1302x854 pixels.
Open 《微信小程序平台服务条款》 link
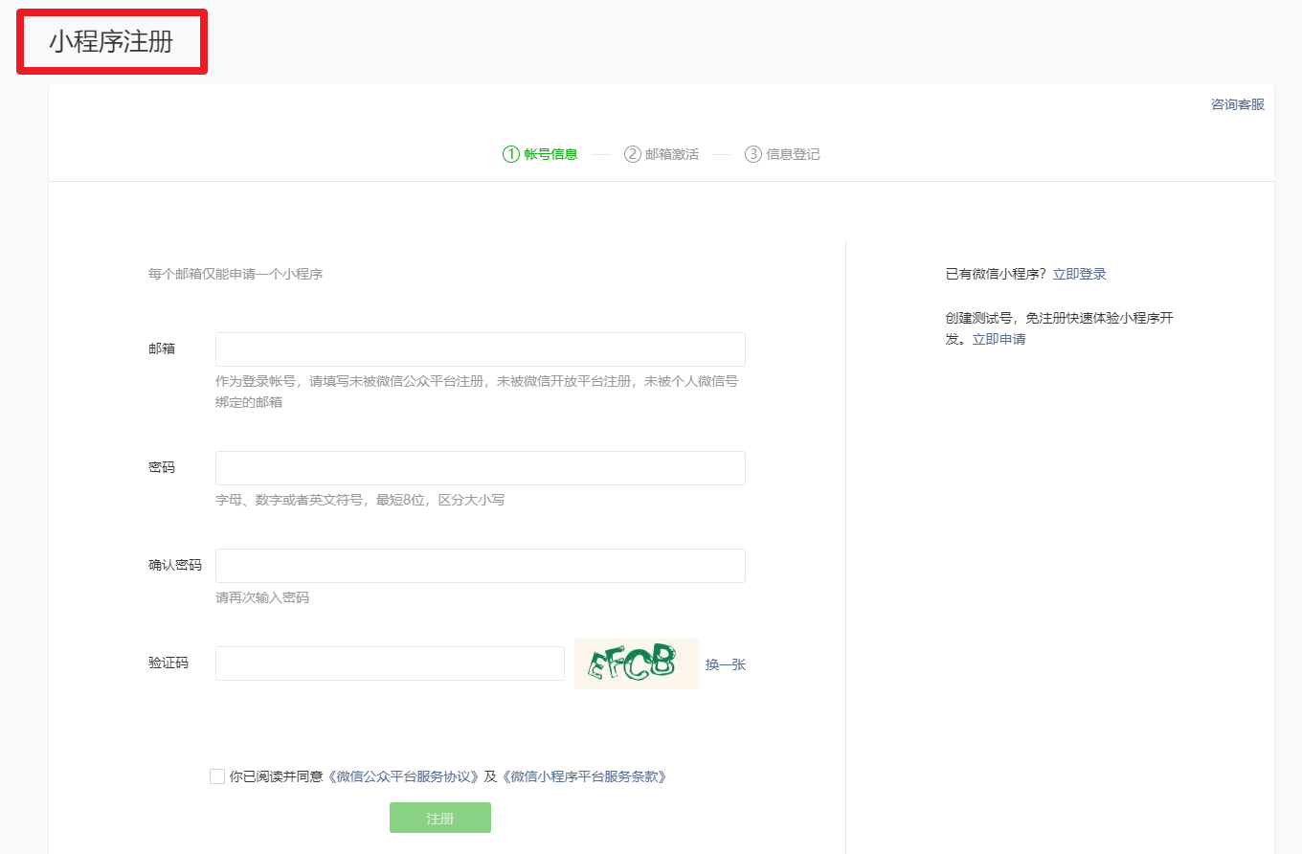click(x=584, y=776)
